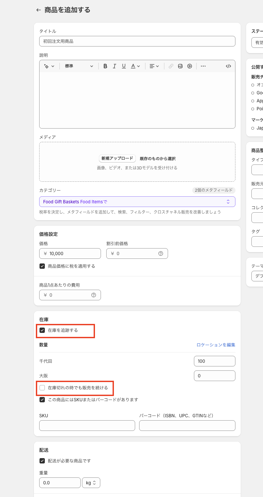Uncheck 商品価格に税を適用する checkbox
The height and width of the screenshot is (497, 263).
(x=42, y=266)
